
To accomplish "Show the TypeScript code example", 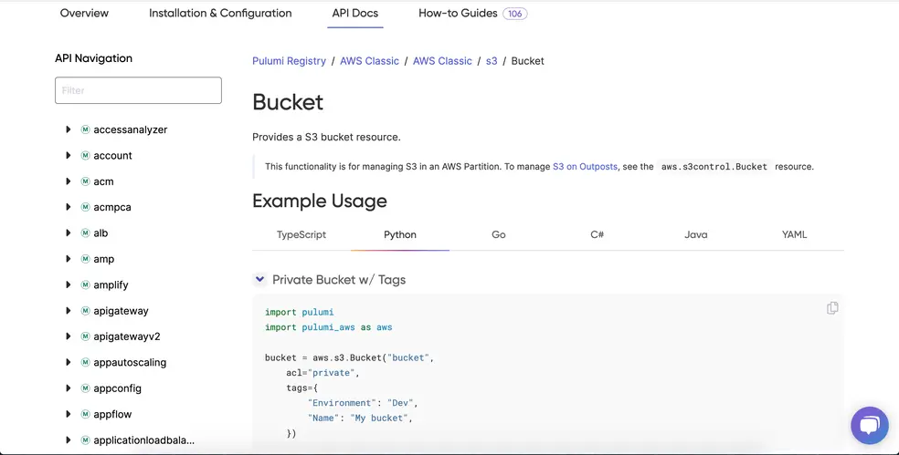I will coord(301,234).
